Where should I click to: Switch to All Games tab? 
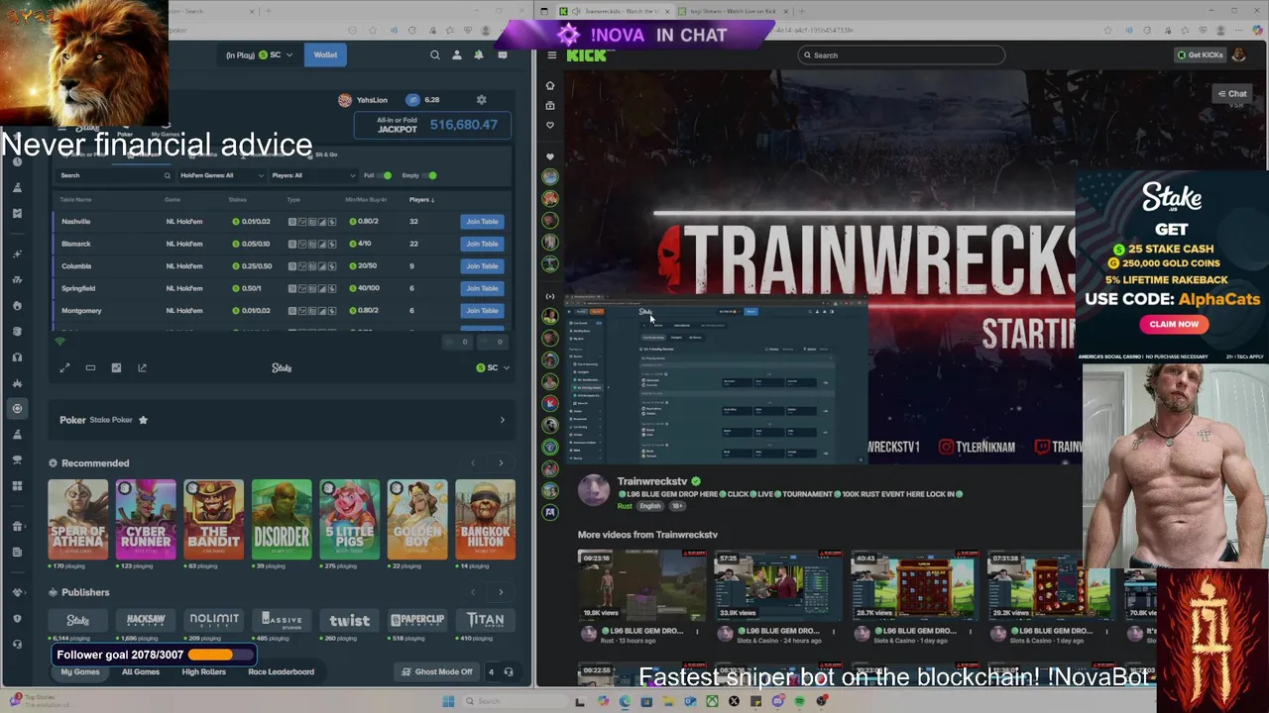pos(141,672)
